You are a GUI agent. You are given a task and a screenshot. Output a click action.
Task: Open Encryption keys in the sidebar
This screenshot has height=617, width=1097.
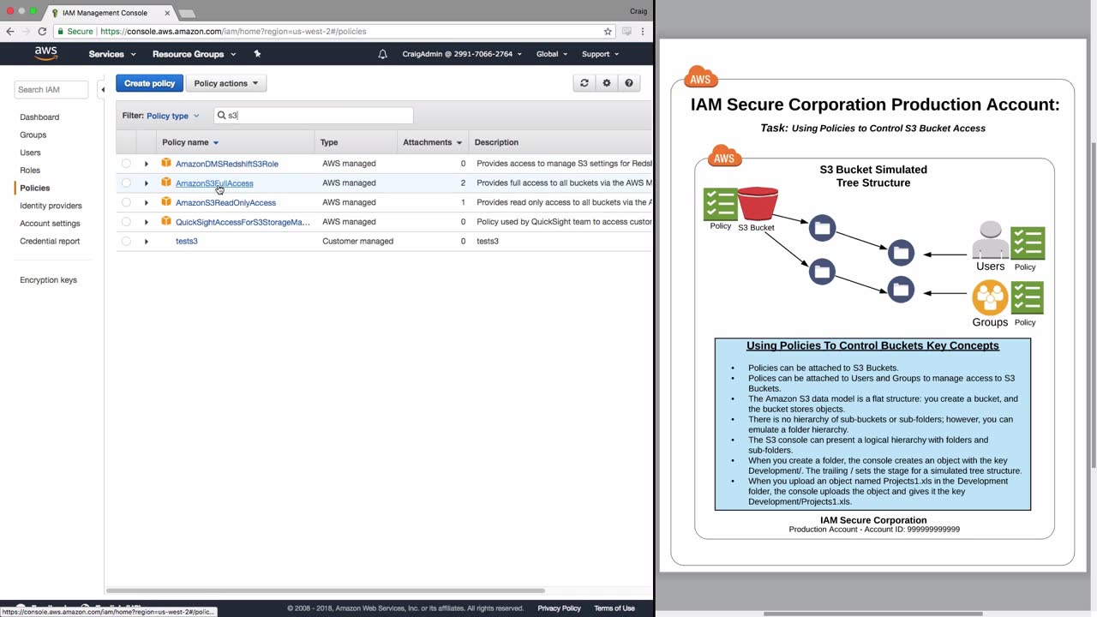(x=48, y=280)
